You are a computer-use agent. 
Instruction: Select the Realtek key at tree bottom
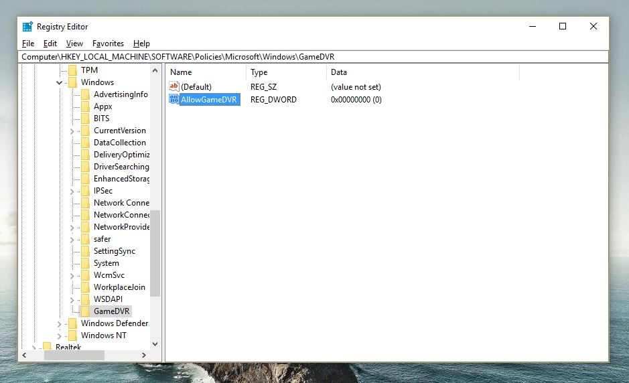tap(68, 347)
